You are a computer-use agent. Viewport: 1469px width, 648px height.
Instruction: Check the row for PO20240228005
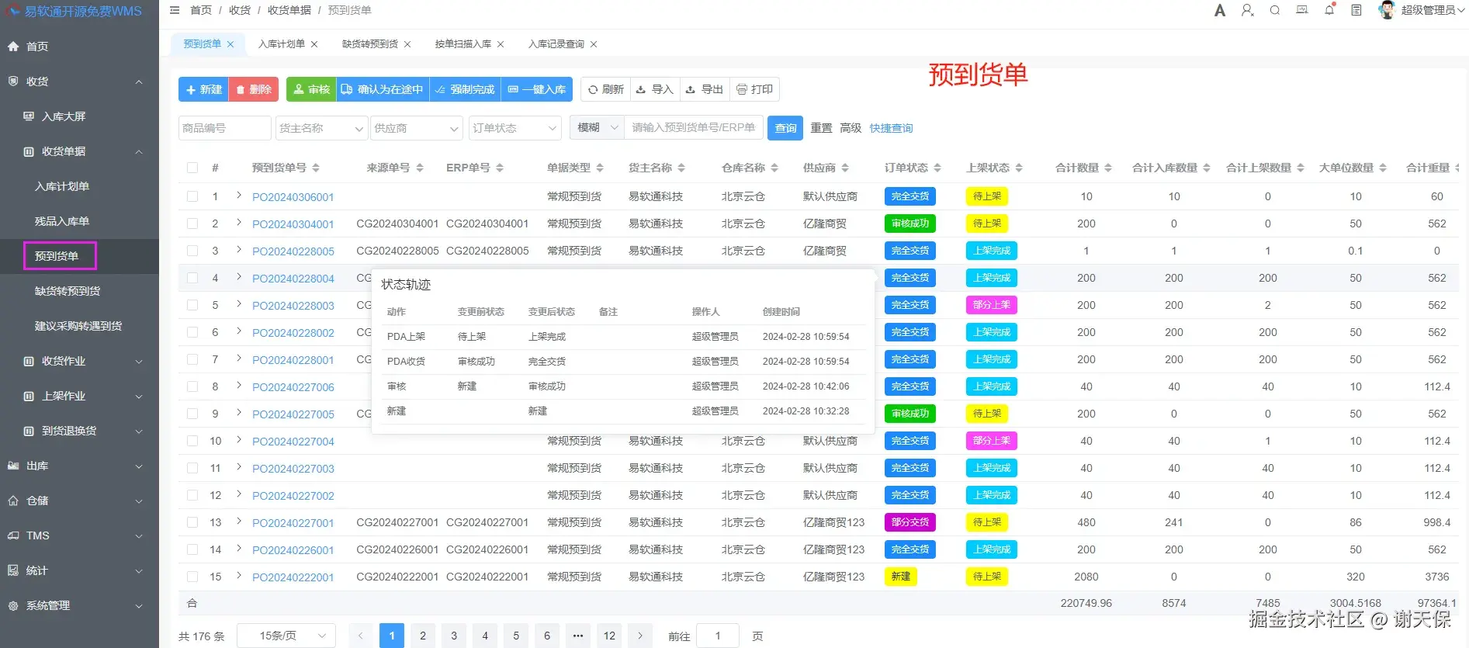[x=192, y=251]
